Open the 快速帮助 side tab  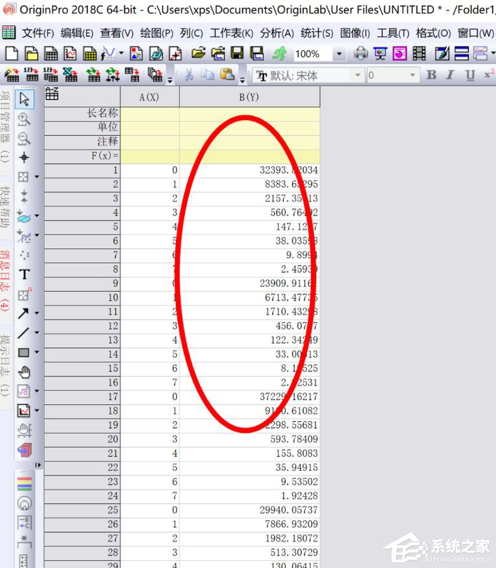tap(5, 207)
